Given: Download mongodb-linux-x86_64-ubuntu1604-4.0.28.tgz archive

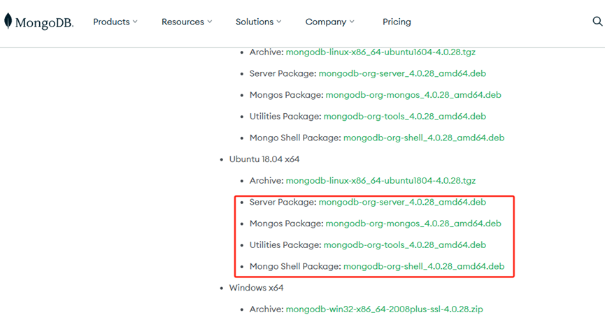Looking at the screenshot, I should [x=380, y=52].
